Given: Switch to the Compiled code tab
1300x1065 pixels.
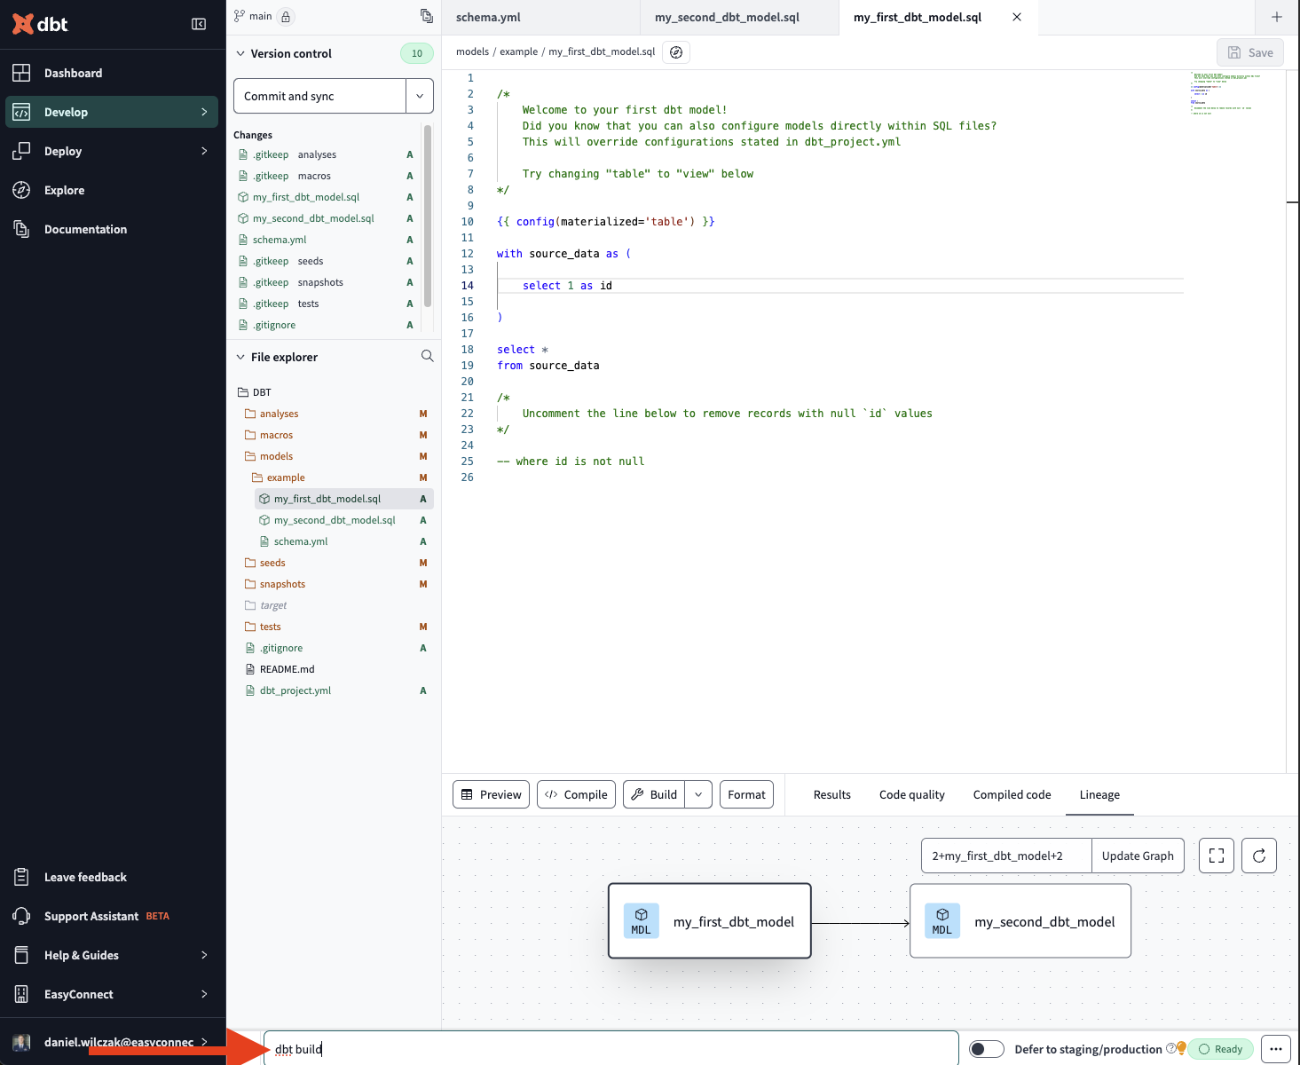Looking at the screenshot, I should (x=1012, y=794).
